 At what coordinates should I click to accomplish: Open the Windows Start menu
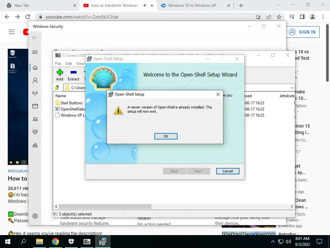[8, 242]
